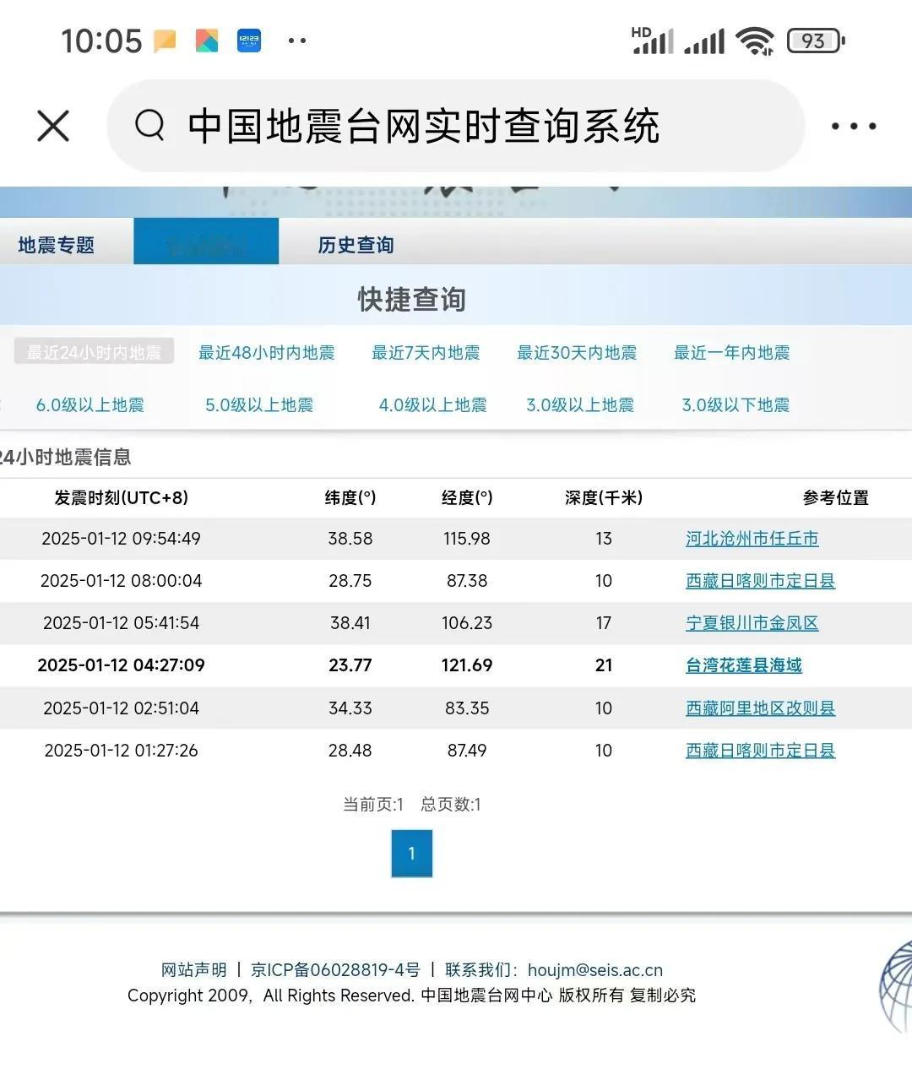Choose 最近一年内地震 quick query

pos(731,352)
